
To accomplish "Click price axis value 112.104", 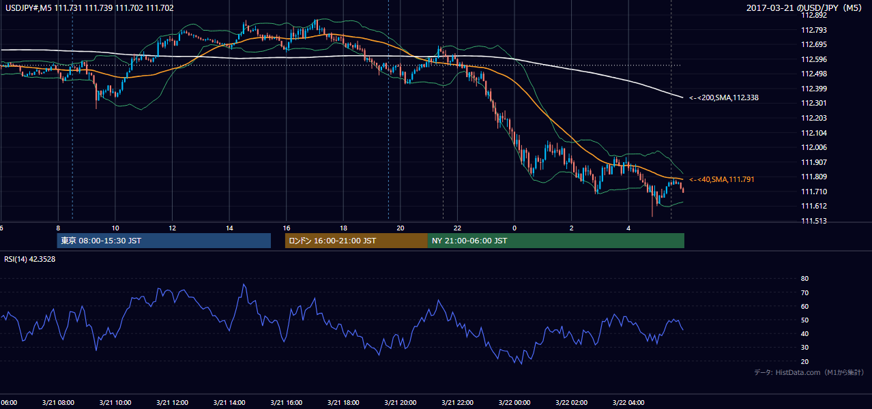I will click(813, 133).
